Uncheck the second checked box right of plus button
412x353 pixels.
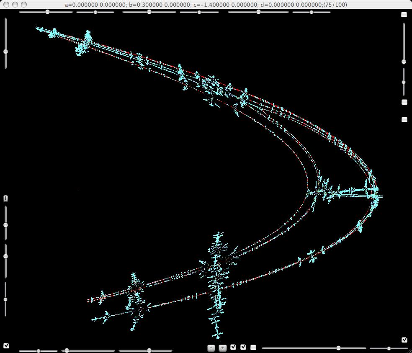coord(243,347)
